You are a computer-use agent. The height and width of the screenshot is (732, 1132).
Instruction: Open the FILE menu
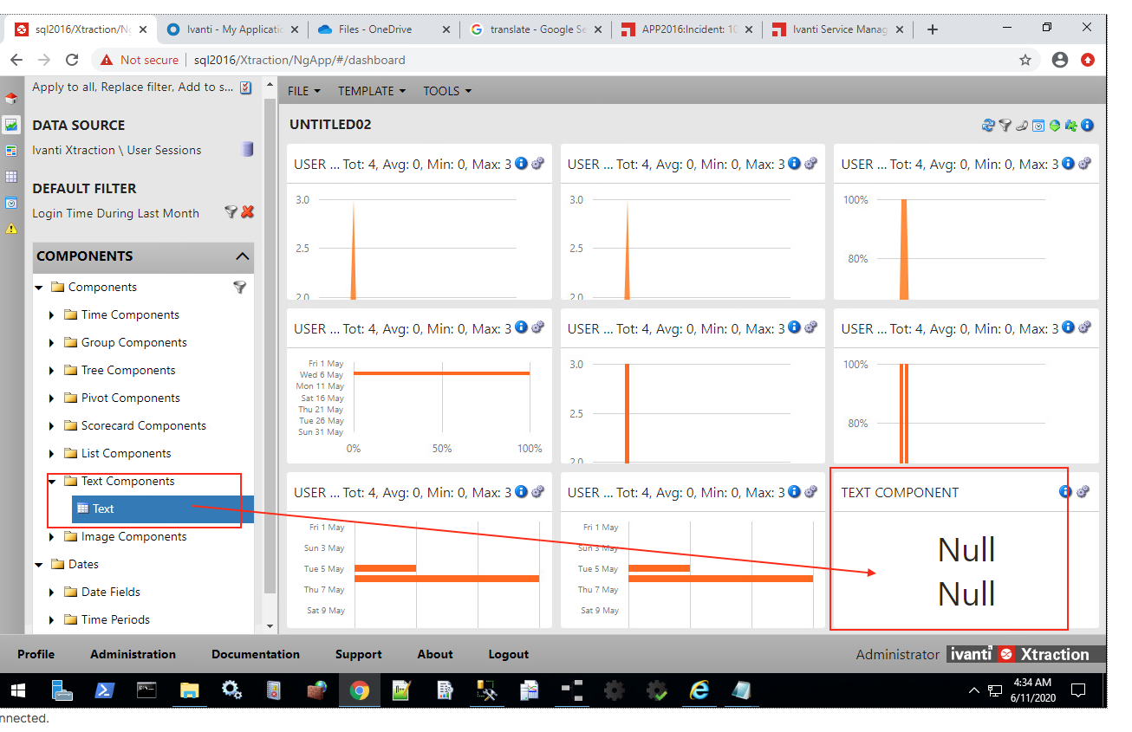pos(303,91)
